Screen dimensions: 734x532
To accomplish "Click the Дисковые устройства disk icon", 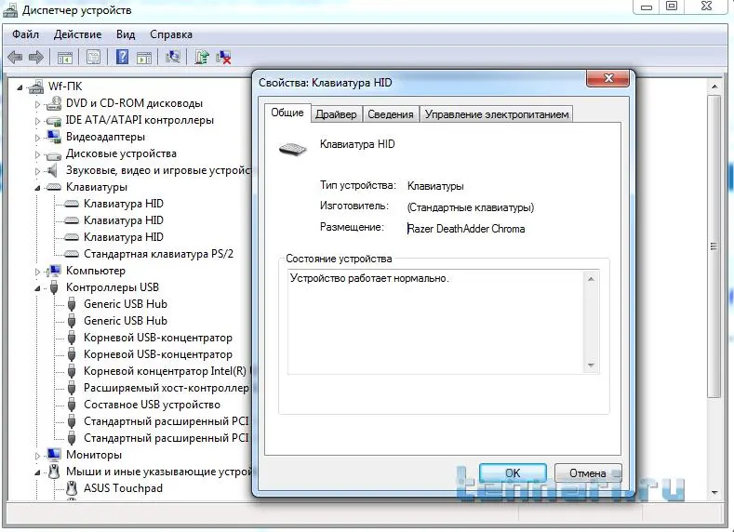I will (x=54, y=154).
